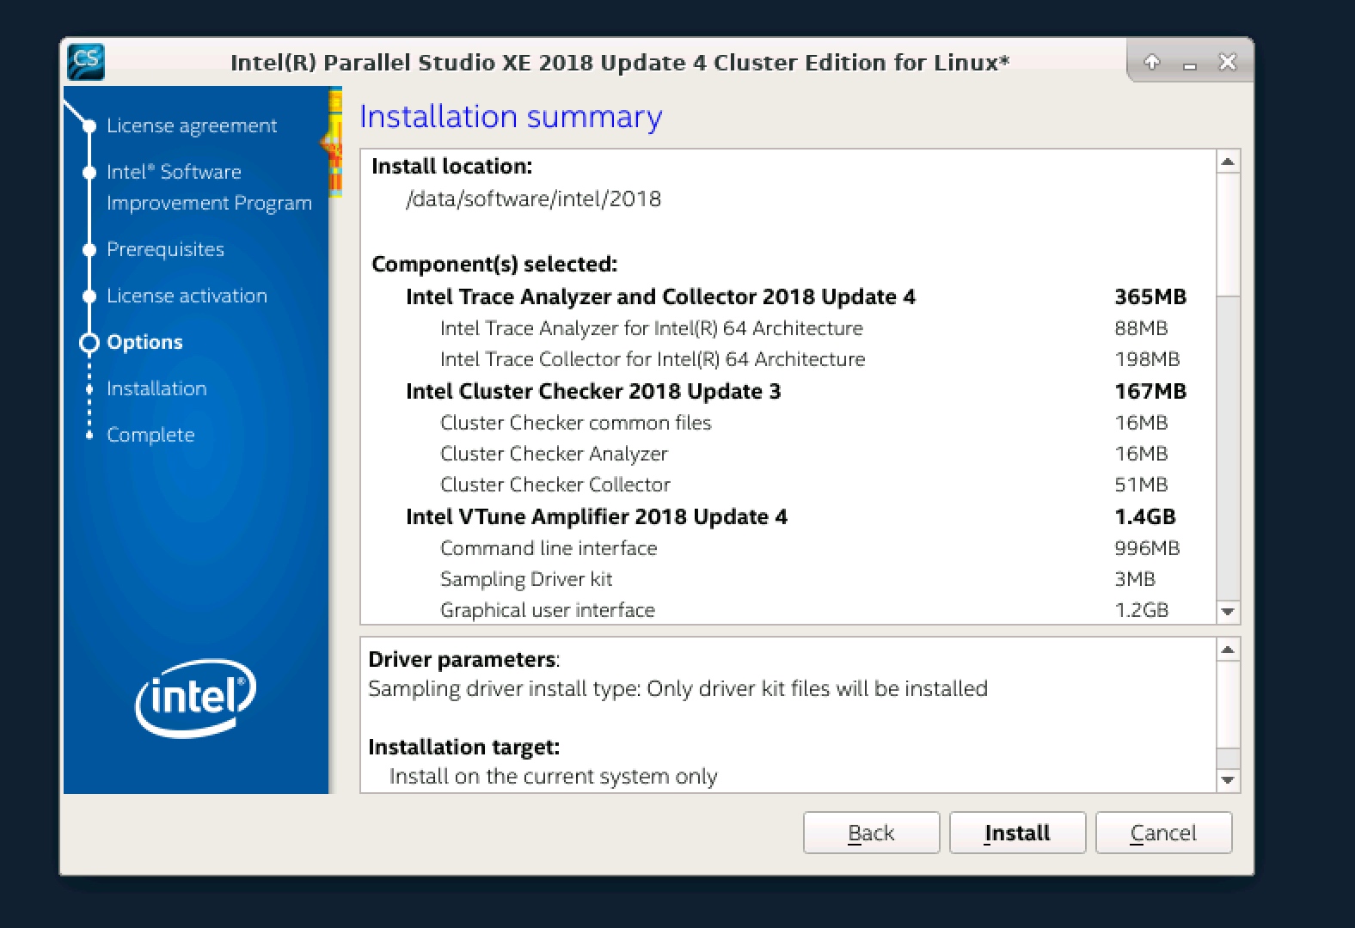Click the CS installer icon in title bar
1355x928 pixels.
pos(86,62)
